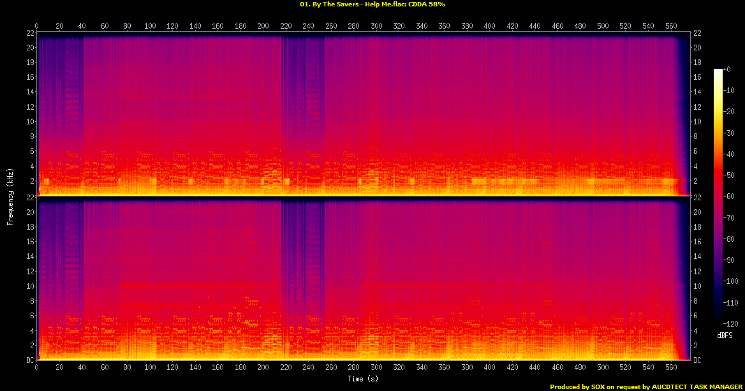Click the "Frequency (kHz)" axis label
Screen dimensions: 745x391
click(10, 196)
